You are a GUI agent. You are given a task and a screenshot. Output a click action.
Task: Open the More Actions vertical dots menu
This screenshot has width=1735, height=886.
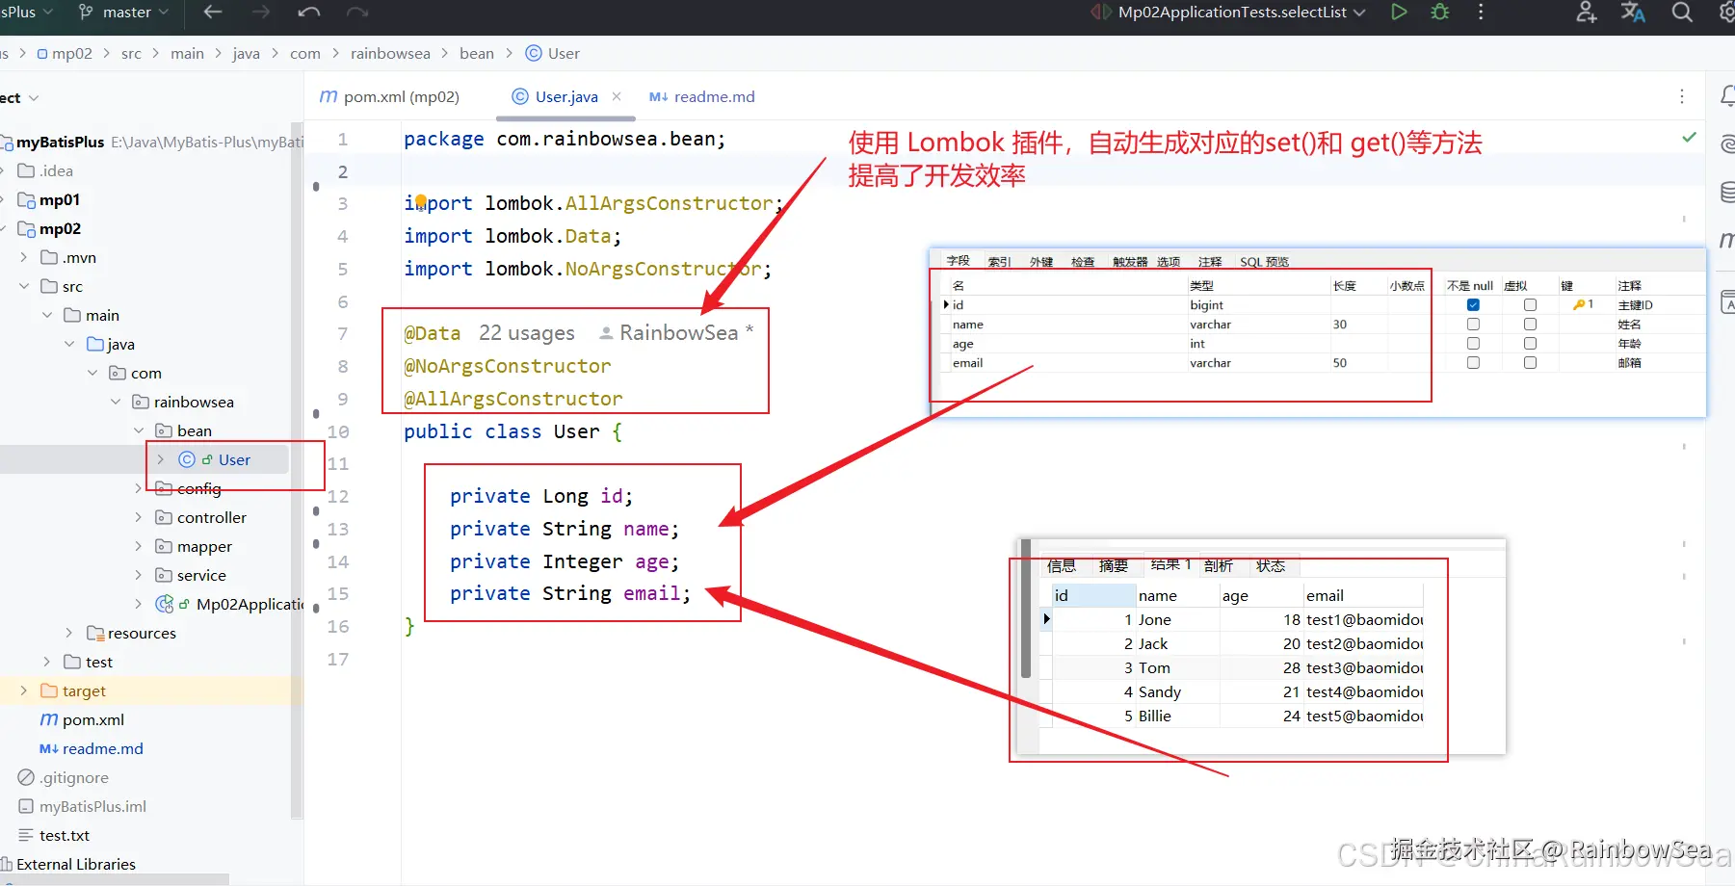1481,12
